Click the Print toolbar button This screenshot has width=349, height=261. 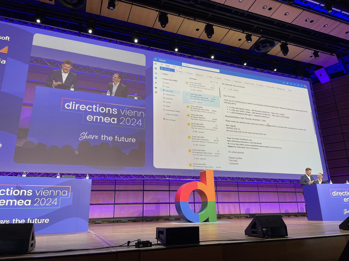(x=290, y=90)
